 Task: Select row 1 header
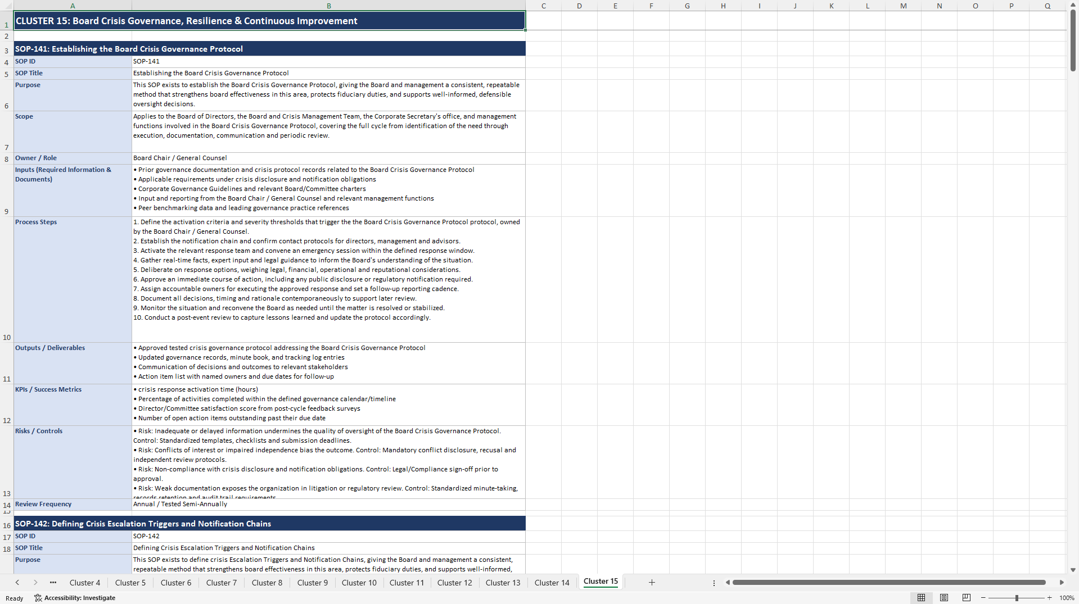pos(7,21)
